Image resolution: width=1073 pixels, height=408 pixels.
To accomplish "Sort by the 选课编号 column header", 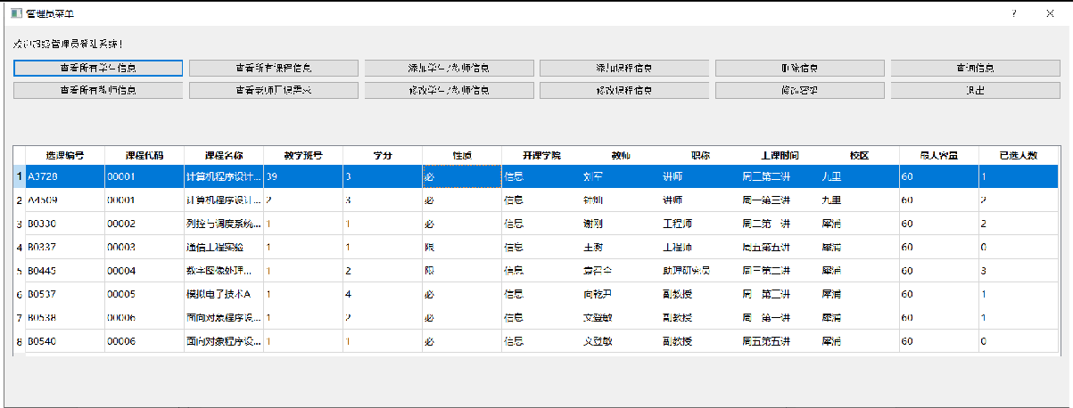I will [65, 155].
